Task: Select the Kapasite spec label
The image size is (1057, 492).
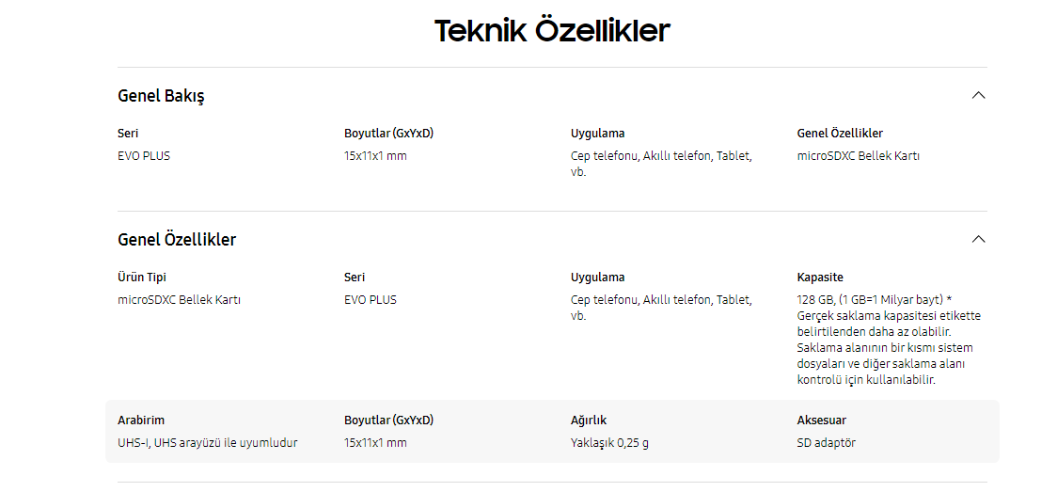Action: pos(820,278)
